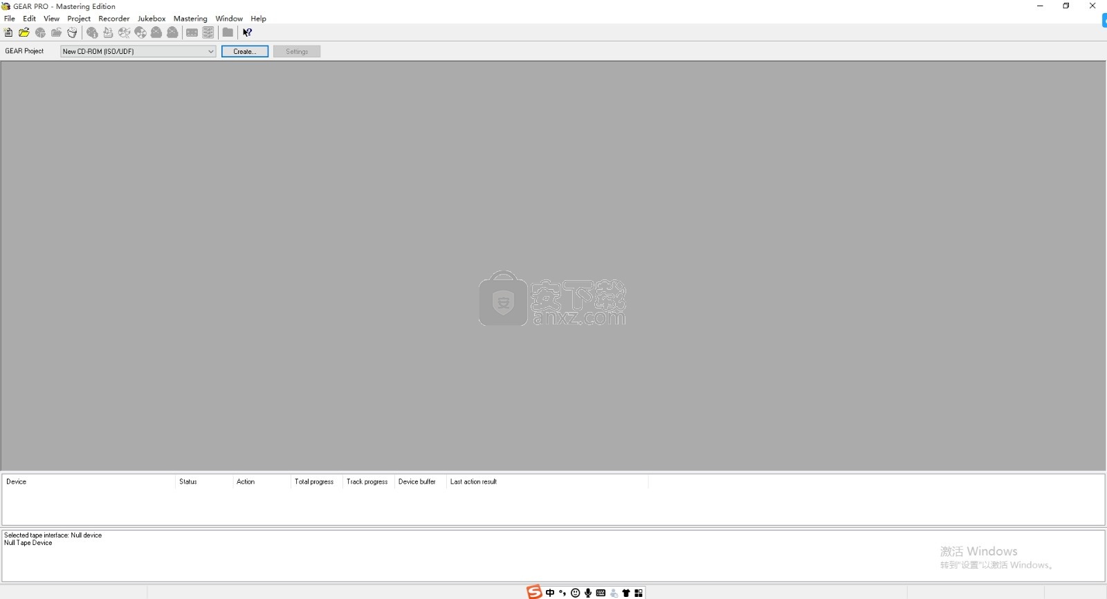Open the Sogou toolbox grid icon
1107x599 pixels.
point(639,593)
